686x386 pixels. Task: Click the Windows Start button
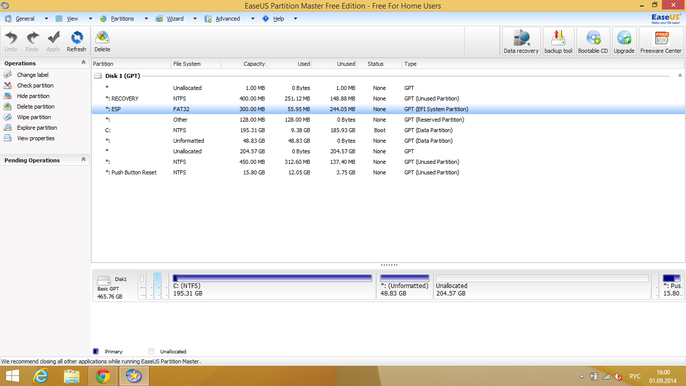coord(13,376)
